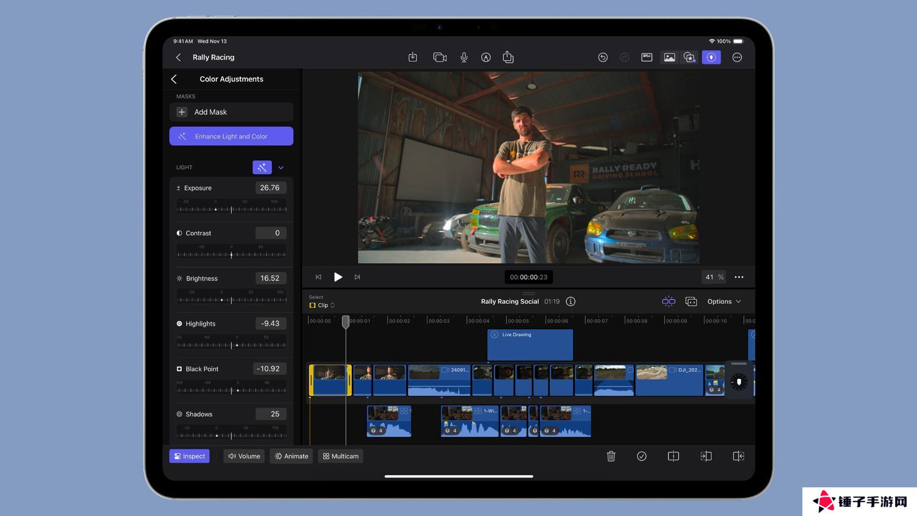The width and height of the screenshot is (917, 516).
Task: Toggle the highlighted inspector button in top toolbar
Action: [x=711, y=57]
